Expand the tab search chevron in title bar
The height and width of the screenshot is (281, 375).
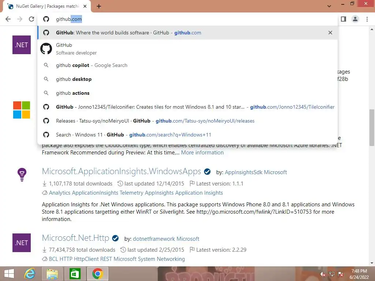[329, 6]
